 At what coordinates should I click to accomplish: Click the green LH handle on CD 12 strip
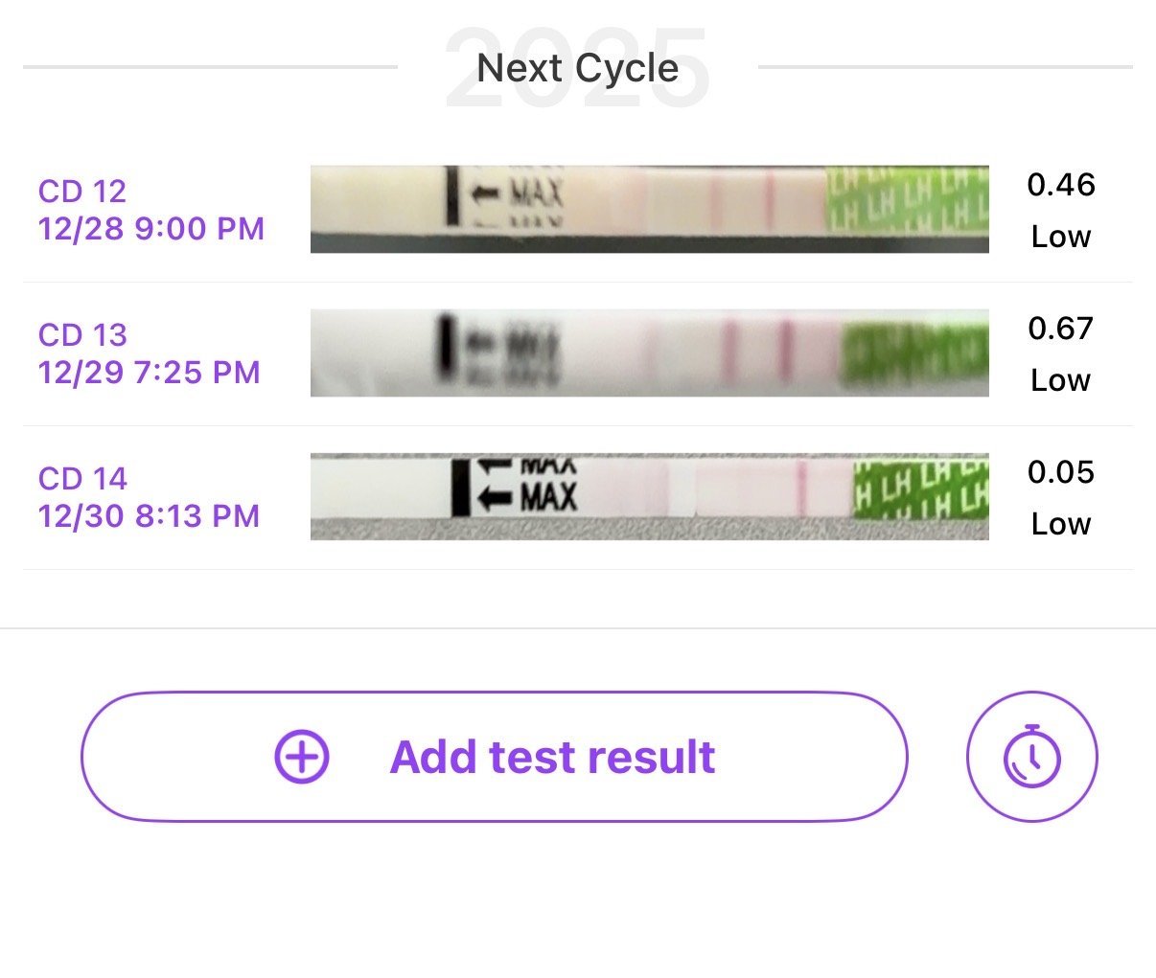coord(907,199)
